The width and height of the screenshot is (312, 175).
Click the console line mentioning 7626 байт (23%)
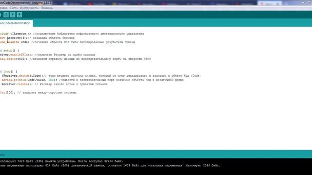point(62,161)
